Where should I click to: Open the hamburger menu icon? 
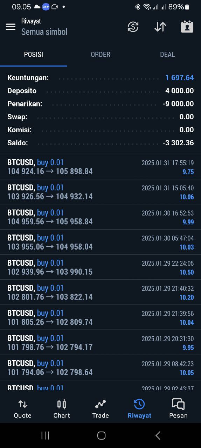click(11, 27)
